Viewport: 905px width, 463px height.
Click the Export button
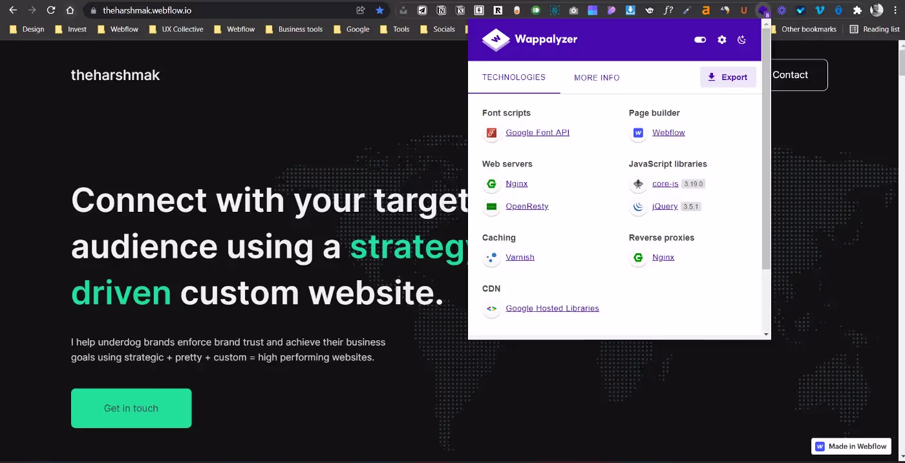pos(728,77)
